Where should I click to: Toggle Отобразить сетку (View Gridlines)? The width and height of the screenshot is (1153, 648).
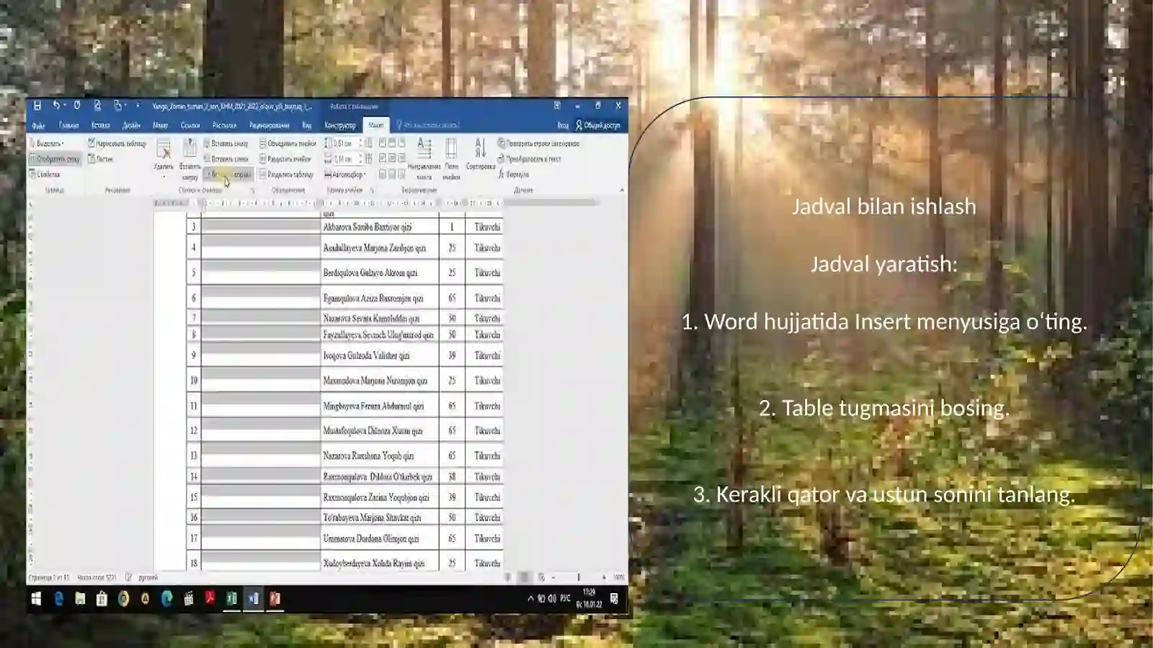point(54,159)
